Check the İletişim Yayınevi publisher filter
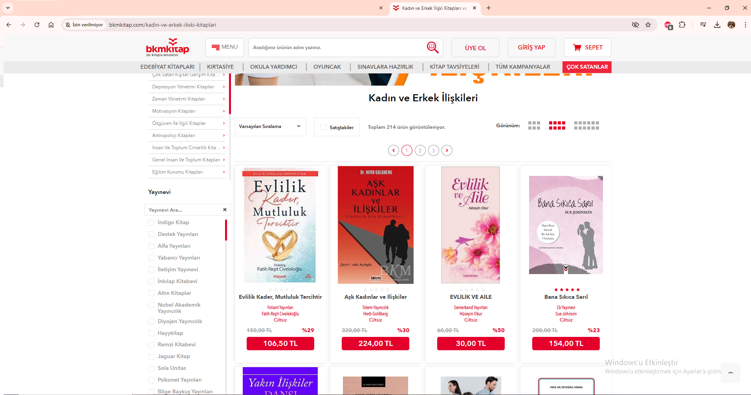This screenshot has height=395, width=751. (x=151, y=270)
